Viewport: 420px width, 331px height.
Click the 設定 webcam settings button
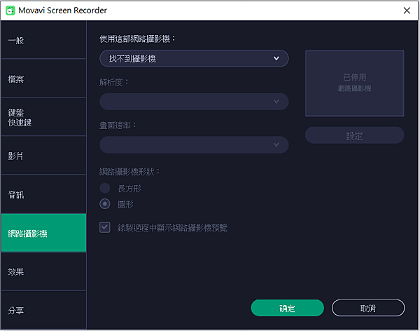354,135
